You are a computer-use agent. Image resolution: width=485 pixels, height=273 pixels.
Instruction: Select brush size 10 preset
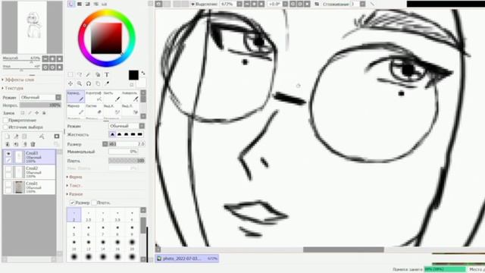click(x=74, y=245)
